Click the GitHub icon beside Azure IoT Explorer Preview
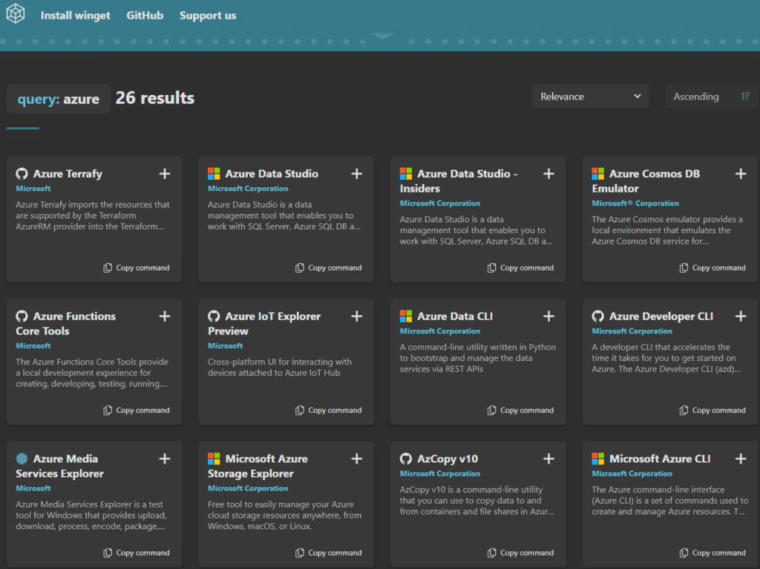The width and height of the screenshot is (760, 569). 214,316
